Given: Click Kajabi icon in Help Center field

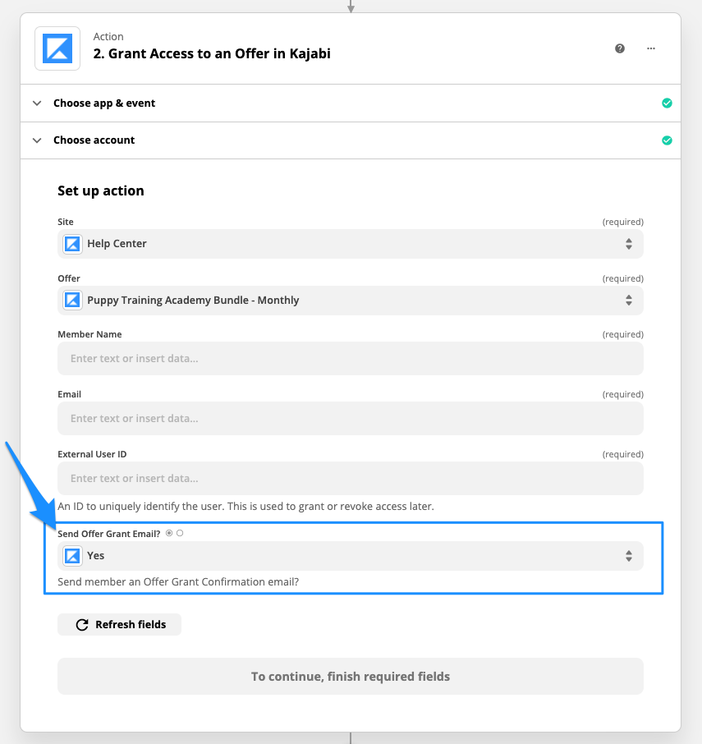Looking at the screenshot, I should pos(72,244).
